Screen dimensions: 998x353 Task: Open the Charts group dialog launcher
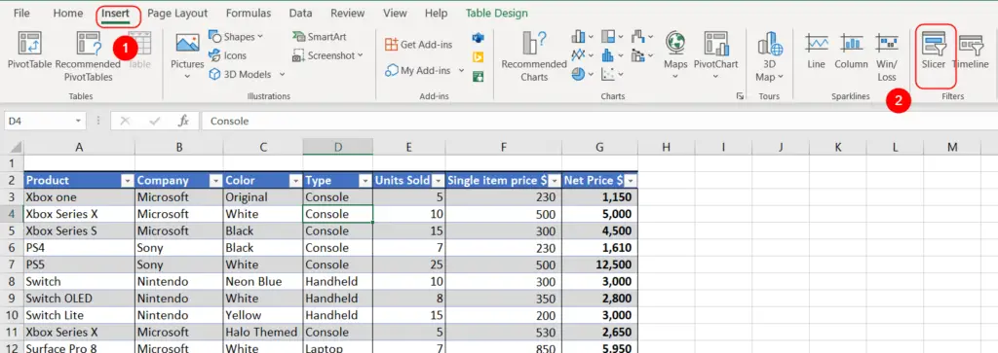point(740,96)
